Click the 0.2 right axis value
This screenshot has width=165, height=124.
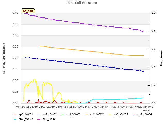coord(153,85)
